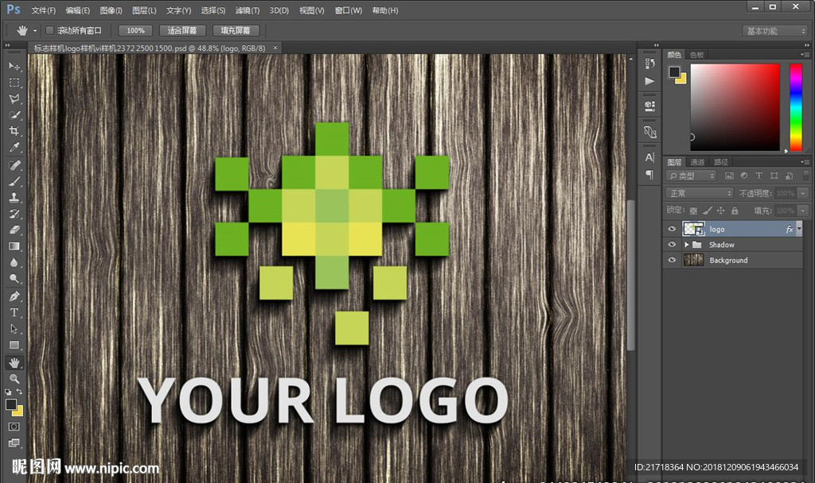The width and height of the screenshot is (815, 483).
Task: Expand the Shadow layer group
Action: 686,245
